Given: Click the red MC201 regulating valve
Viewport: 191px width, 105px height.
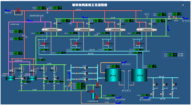Looking at the screenshot, I should [139, 44].
